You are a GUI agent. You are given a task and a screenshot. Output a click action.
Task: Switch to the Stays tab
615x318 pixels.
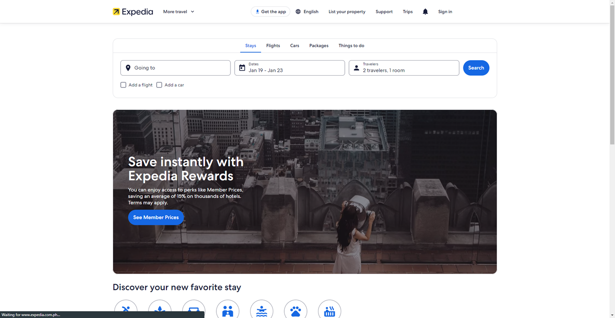tap(251, 46)
